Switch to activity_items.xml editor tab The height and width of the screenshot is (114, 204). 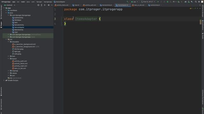point(62,5)
